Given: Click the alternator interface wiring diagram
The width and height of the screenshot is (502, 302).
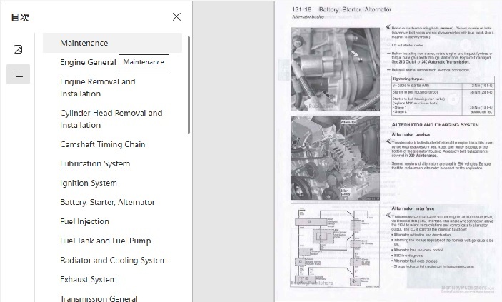Looking at the screenshot, I should tap(335, 246).
